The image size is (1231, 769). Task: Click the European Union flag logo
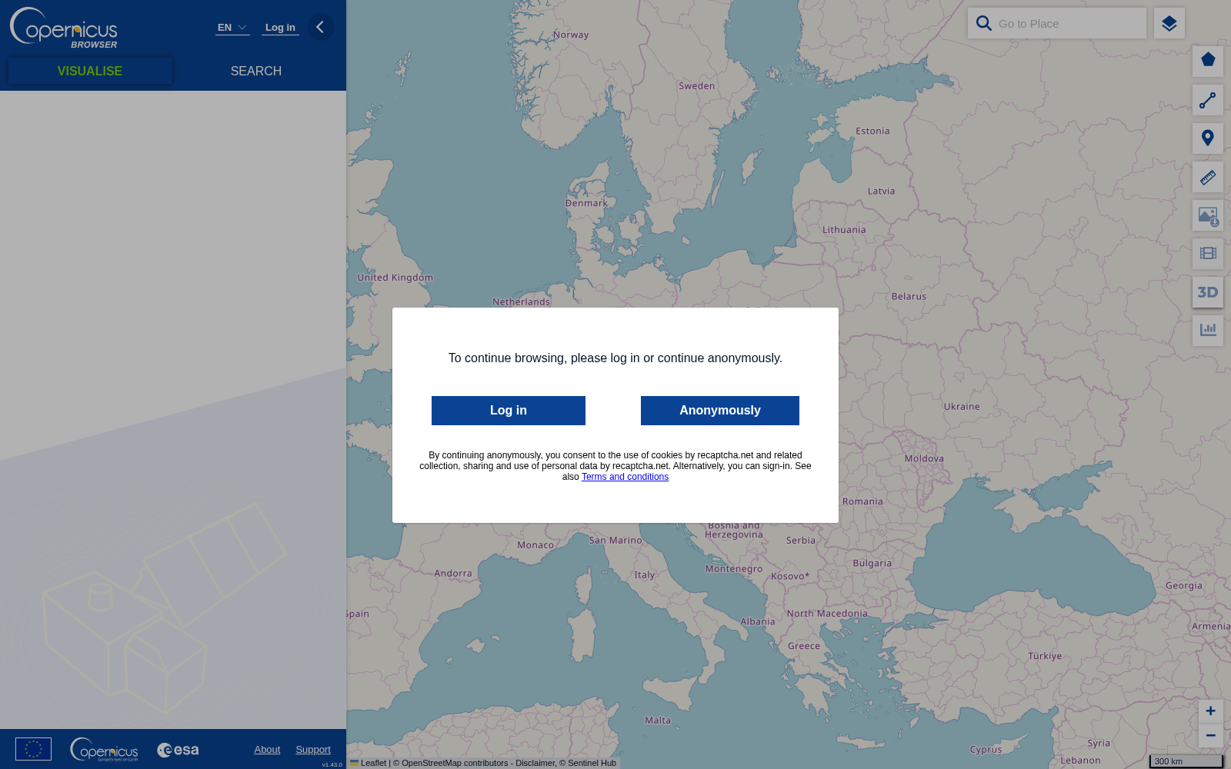point(33,749)
